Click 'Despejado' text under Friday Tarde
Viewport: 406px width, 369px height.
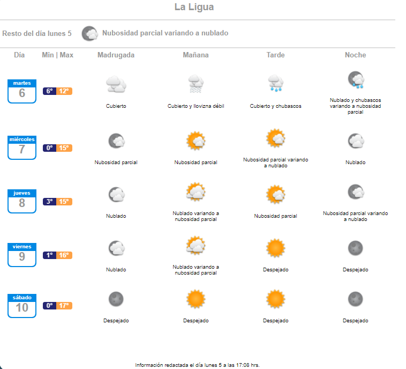(275, 270)
